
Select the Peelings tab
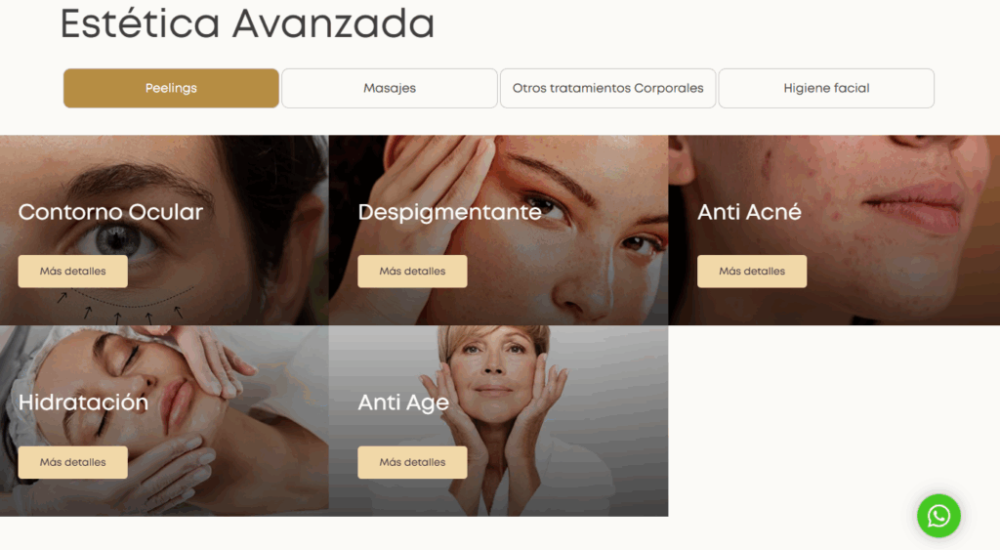[171, 88]
